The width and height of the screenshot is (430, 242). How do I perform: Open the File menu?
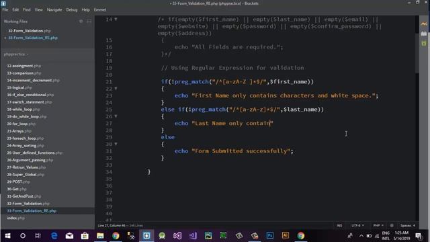point(5,9)
